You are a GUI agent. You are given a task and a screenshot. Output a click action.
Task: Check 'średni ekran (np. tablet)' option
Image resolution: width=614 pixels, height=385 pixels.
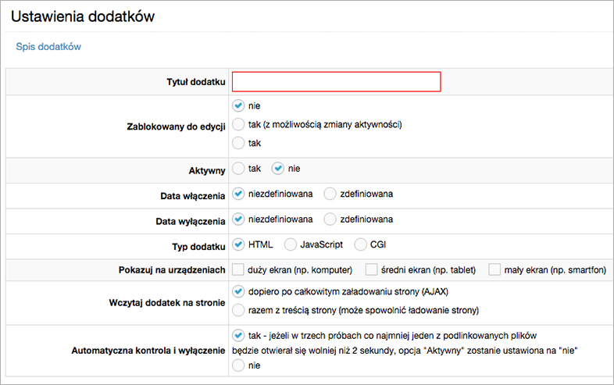coord(372,270)
